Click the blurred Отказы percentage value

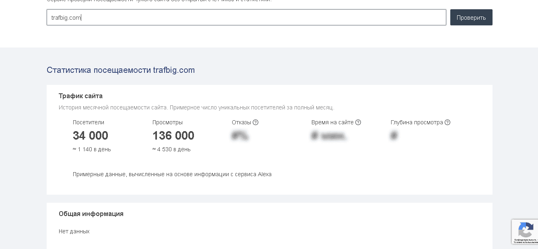click(240, 136)
